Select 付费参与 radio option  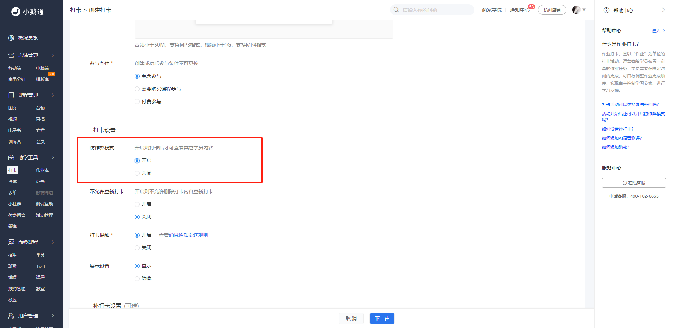(x=137, y=102)
